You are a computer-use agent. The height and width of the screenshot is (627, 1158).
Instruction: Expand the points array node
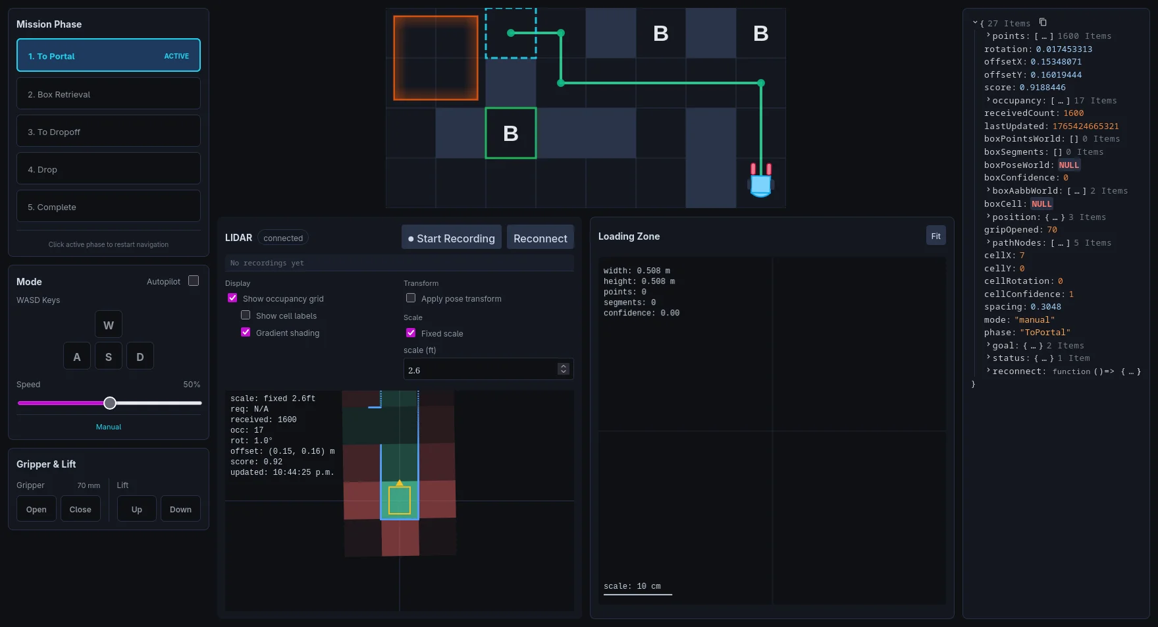click(988, 36)
